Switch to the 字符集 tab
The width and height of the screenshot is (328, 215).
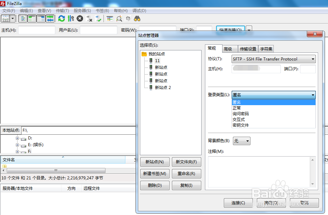click(266, 49)
